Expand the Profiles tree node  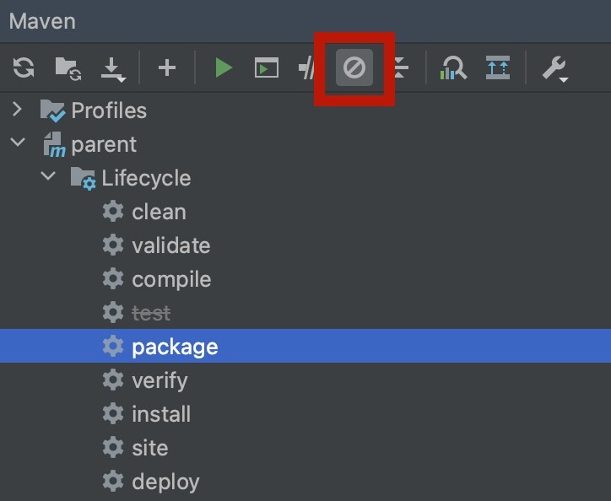pyautogui.click(x=18, y=110)
